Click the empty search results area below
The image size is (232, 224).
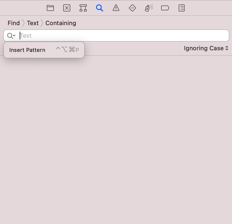click(x=116, y=137)
